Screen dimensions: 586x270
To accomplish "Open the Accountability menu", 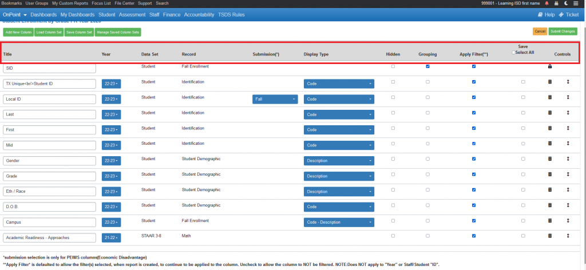I will point(199,14).
